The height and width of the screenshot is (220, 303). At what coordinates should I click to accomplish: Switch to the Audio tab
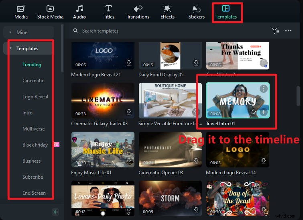point(79,12)
